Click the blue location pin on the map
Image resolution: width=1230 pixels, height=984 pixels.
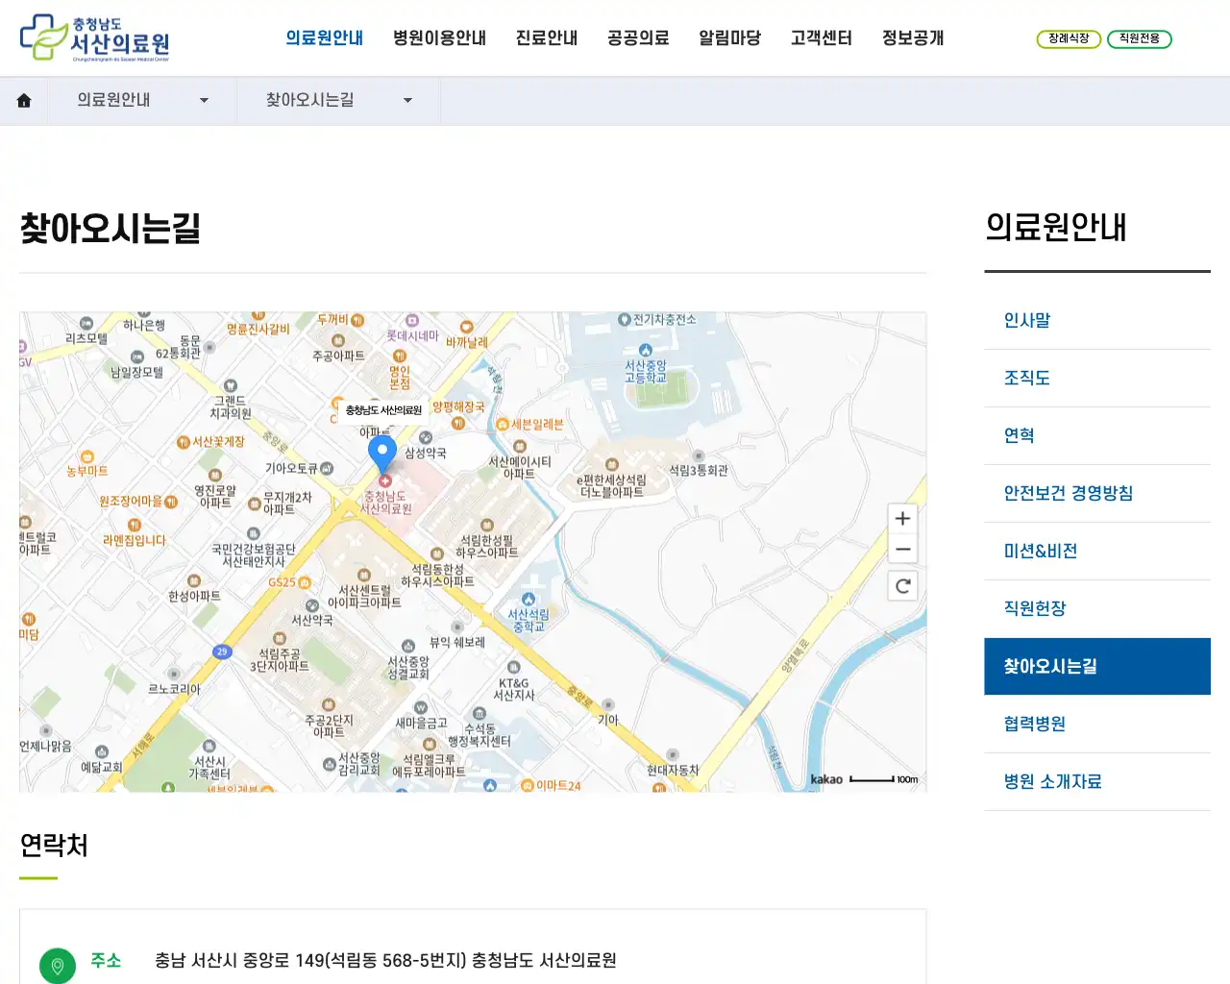click(x=382, y=453)
